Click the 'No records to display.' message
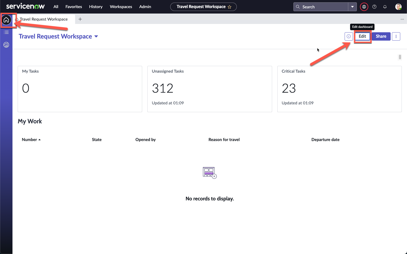This screenshot has width=407, height=254. (210, 199)
